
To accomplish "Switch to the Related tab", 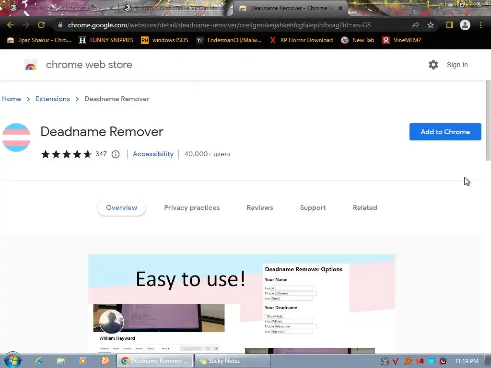I will pos(365,208).
